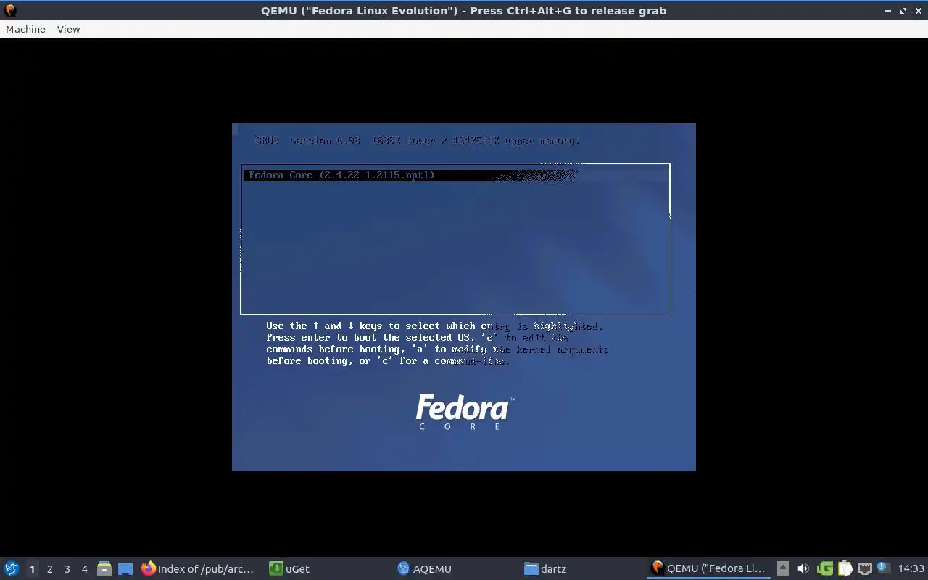Switch to workspace 4

coord(84,569)
